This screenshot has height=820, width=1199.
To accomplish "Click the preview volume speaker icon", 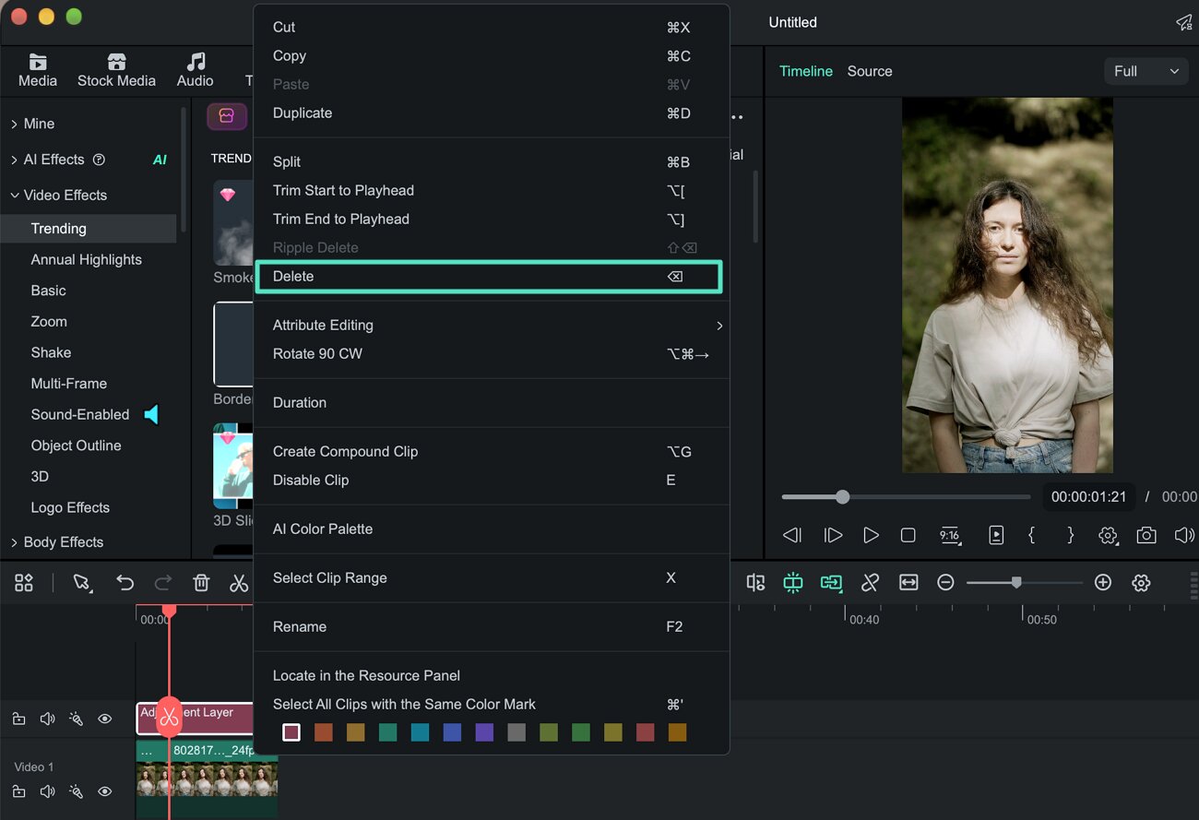I will pyautogui.click(x=1184, y=535).
